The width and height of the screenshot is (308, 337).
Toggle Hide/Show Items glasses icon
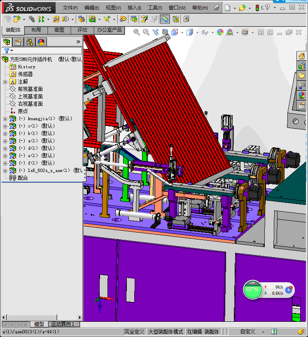click(x=205, y=32)
